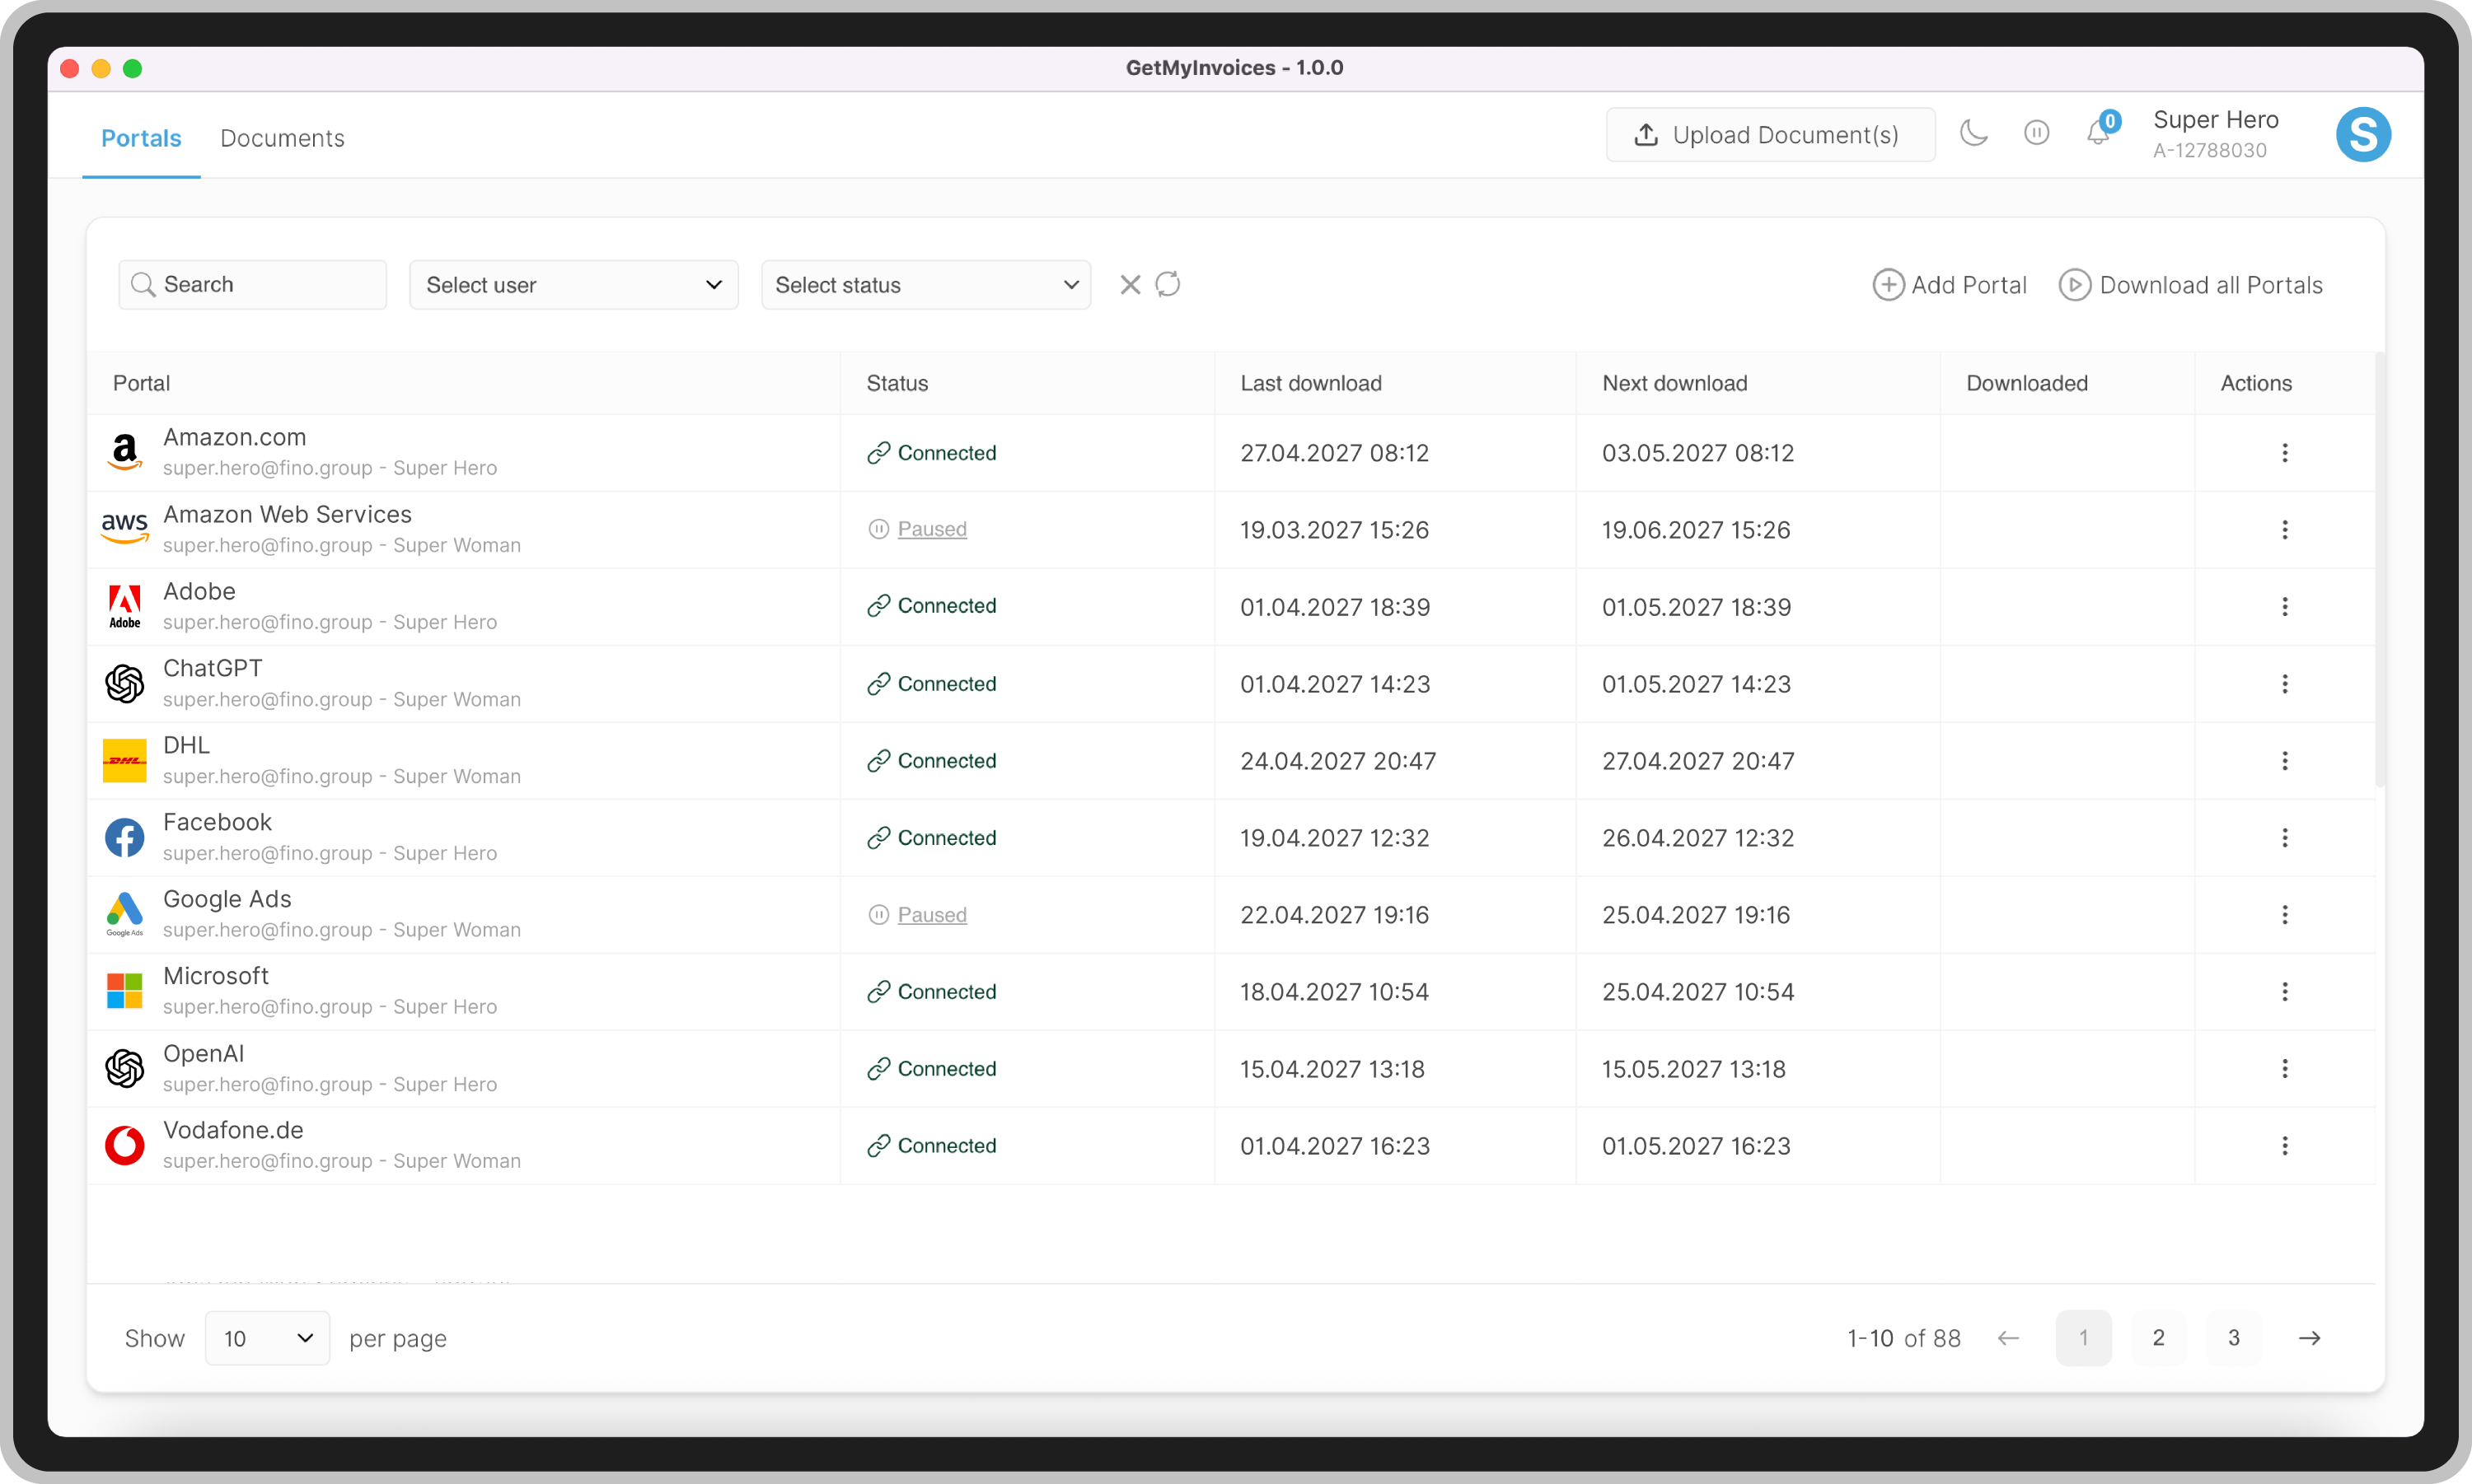The width and height of the screenshot is (2472, 1484).
Task: Open actions menu for Microsoft row
Action: (2284, 992)
